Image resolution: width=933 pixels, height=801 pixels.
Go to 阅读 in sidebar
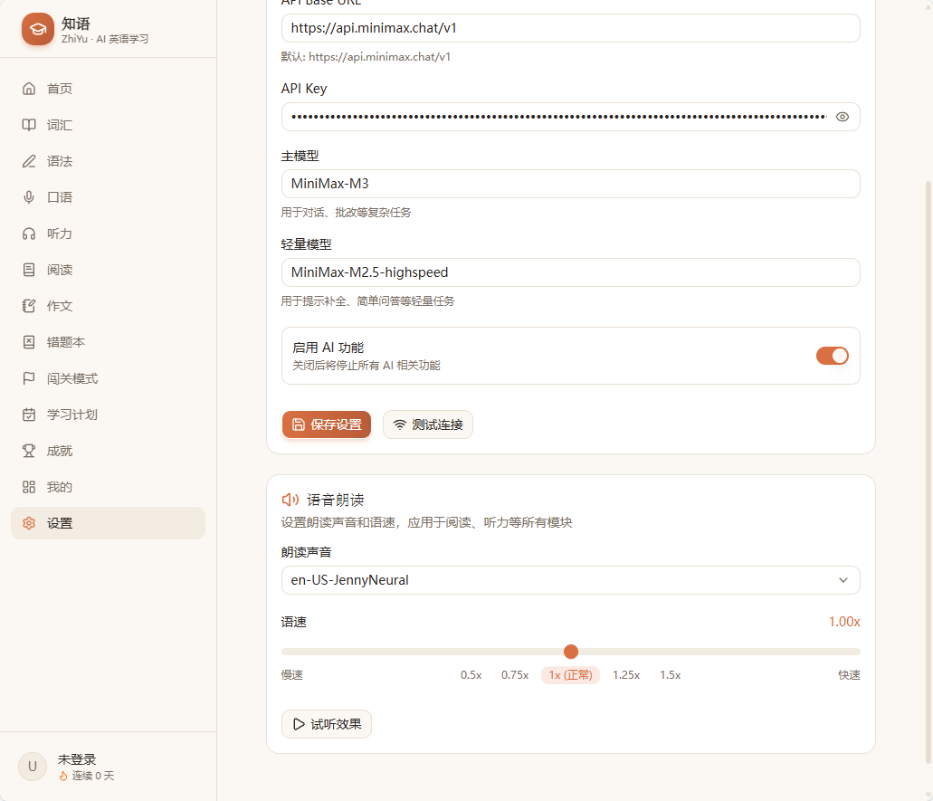point(108,270)
